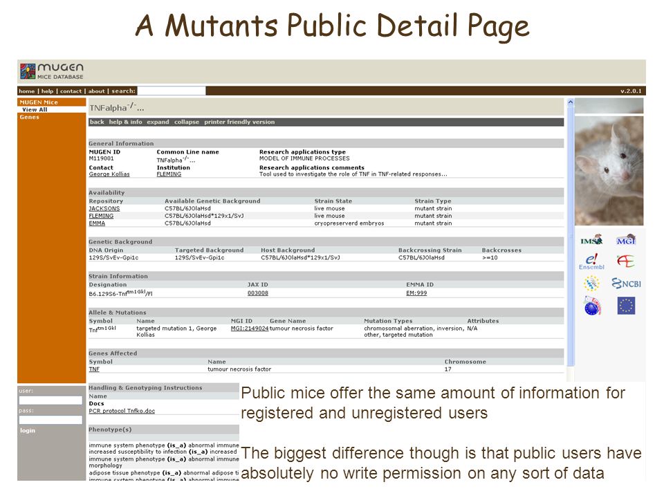This screenshot has height=498, width=664.
Task: Go to home in the navigation bar
Action: coord(27,91)
